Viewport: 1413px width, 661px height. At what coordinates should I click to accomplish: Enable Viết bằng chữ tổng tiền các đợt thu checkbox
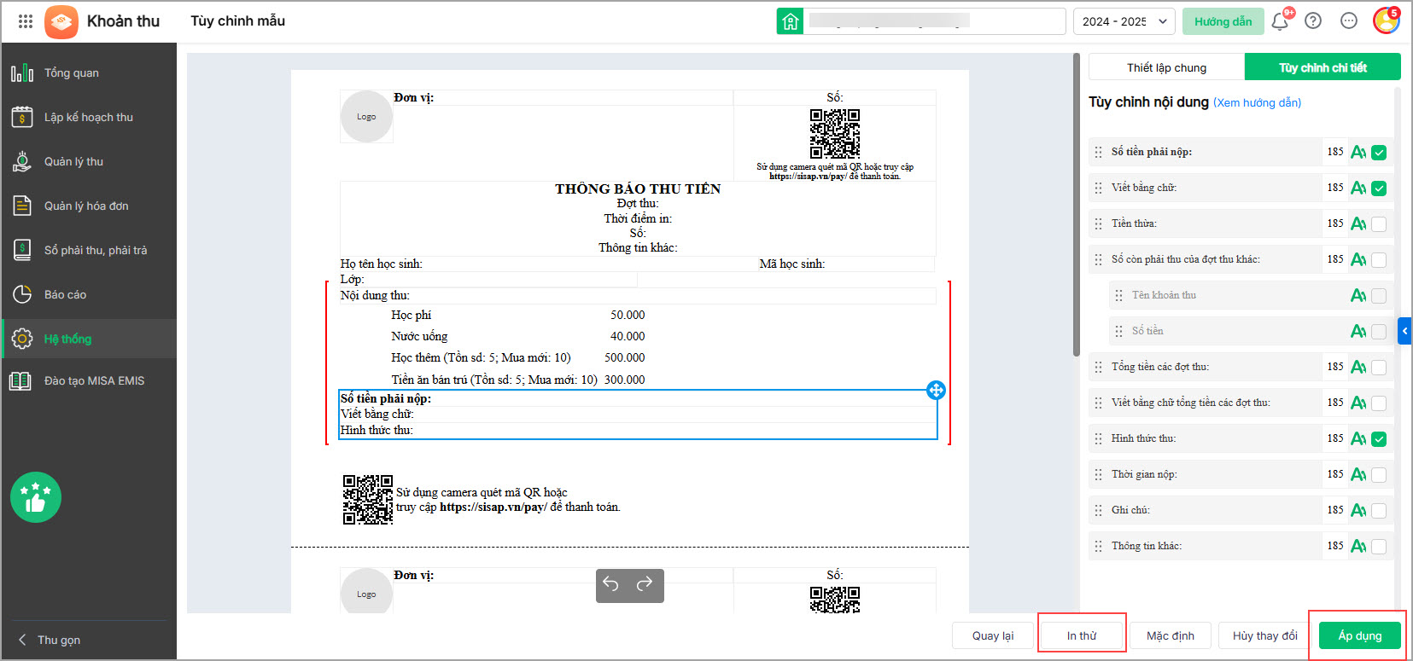[1379, 403]
